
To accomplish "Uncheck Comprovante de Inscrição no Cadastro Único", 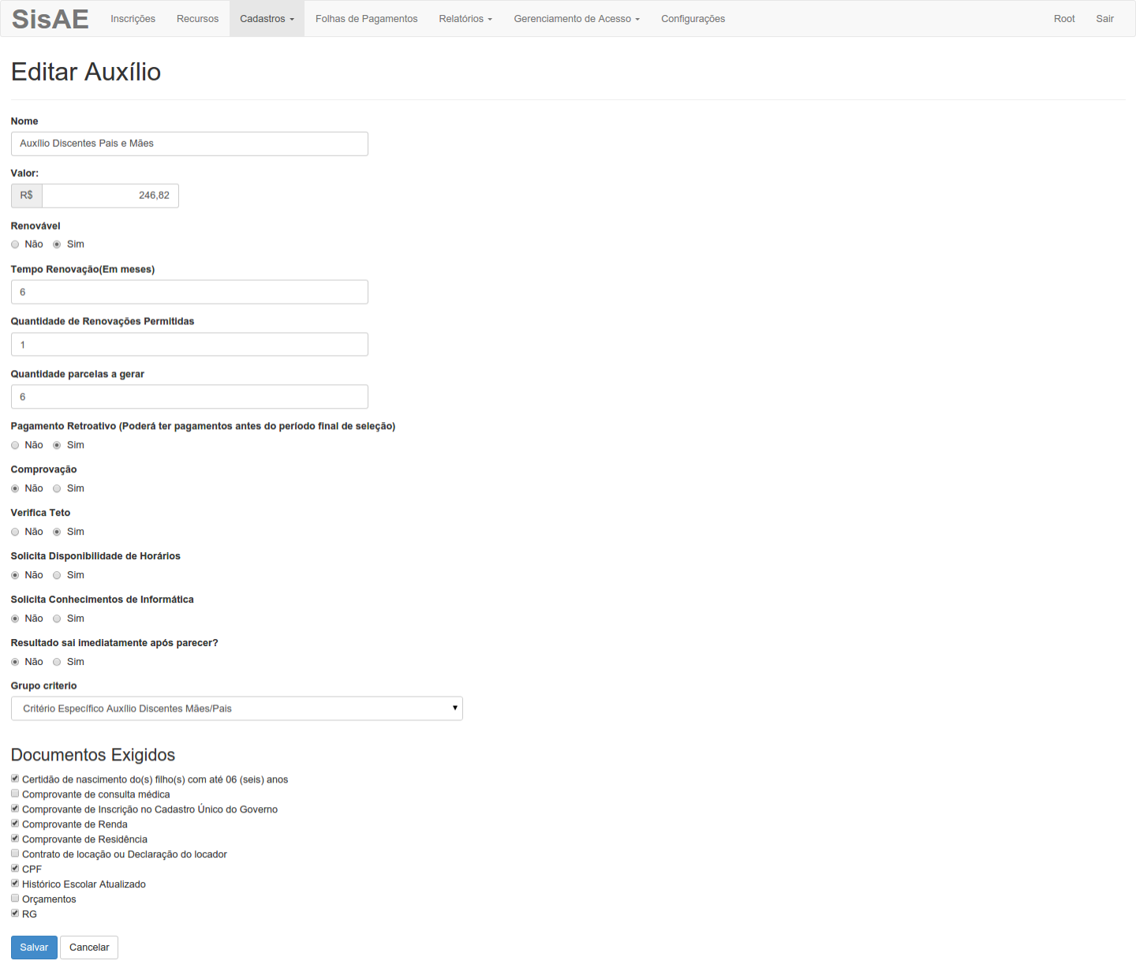I will (15, 809).
